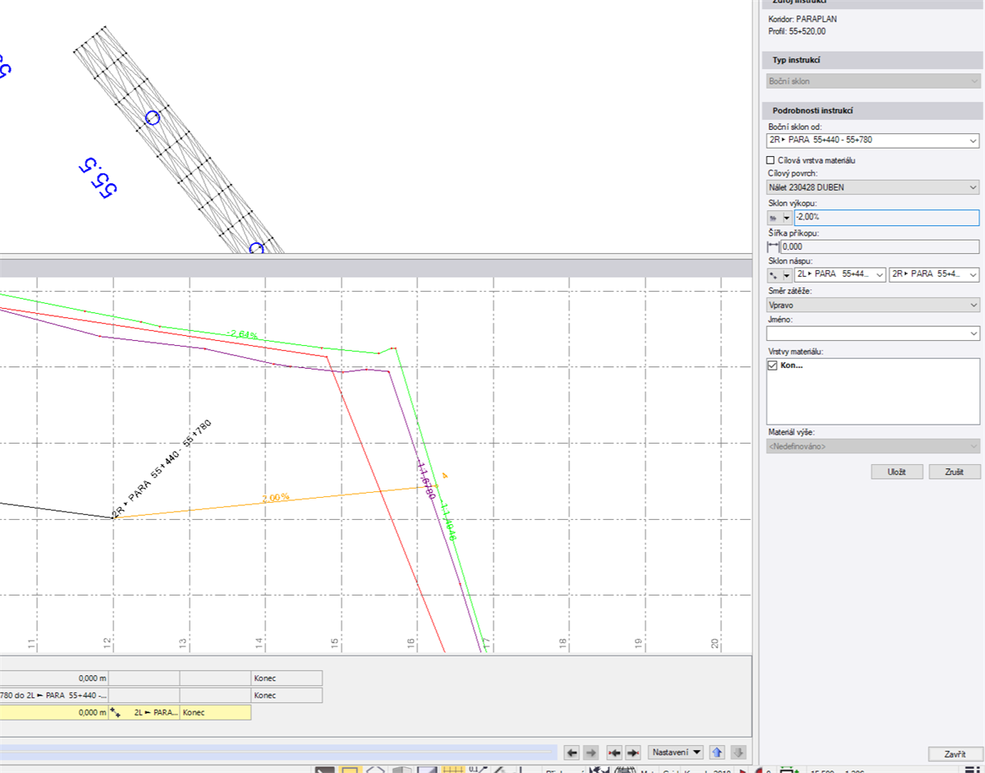Click the jump-to-first red arrow button
This screenshot has height=773, width=985.
(x=614, y=752)
